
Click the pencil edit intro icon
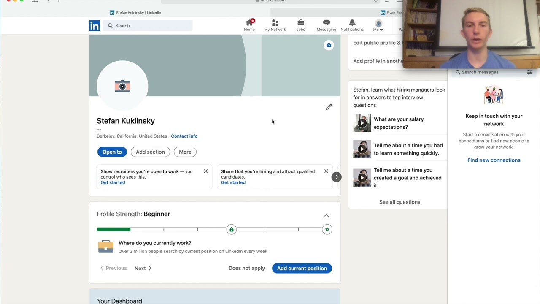click(329, 107)
